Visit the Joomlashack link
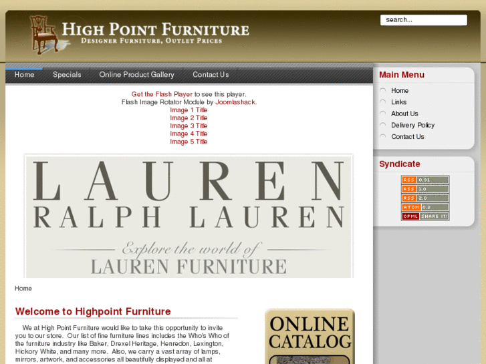 click(x=235, y=102)
